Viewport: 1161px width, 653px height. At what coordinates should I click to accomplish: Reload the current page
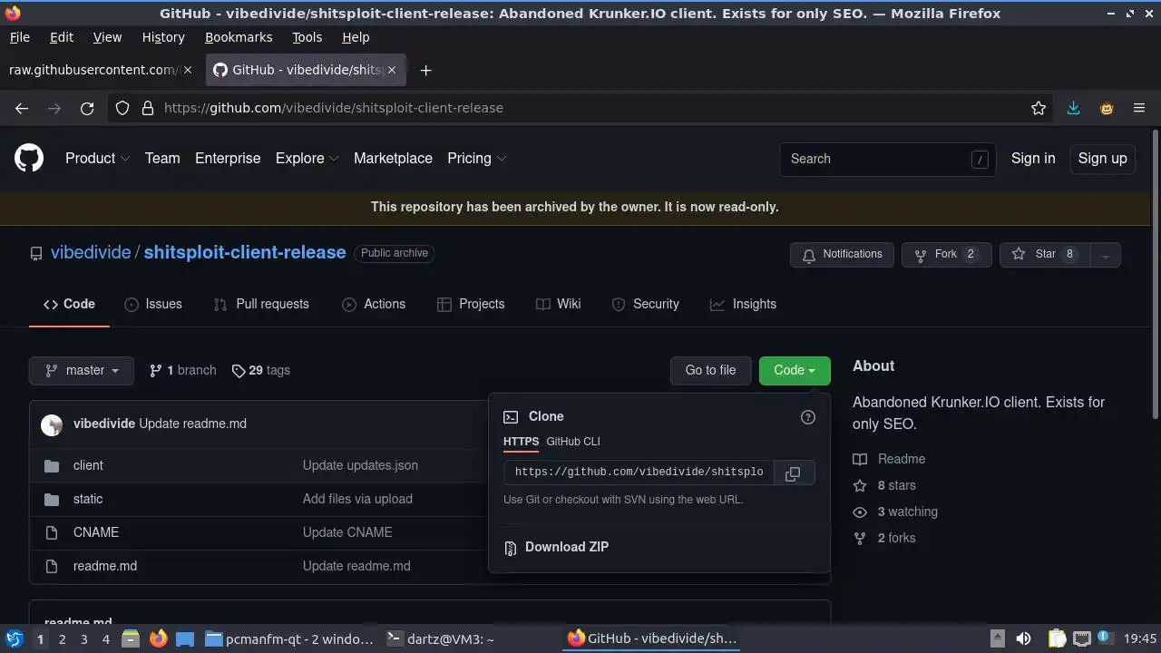point(87,108)
